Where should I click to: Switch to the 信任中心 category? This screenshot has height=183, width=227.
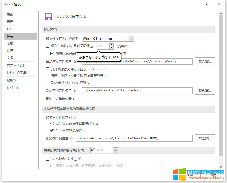[13, 88]
